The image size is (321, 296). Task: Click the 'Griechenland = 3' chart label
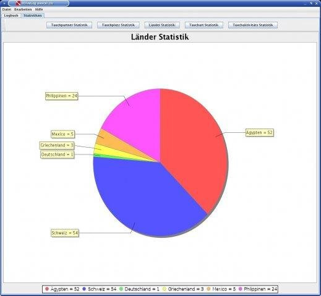coord(57,145)
